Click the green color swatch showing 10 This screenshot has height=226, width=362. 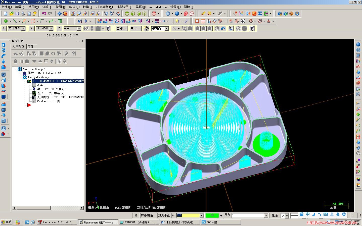point(212,215)
